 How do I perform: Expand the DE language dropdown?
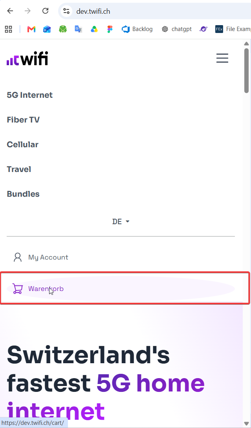pyautogui.click(x=121, y=221)
